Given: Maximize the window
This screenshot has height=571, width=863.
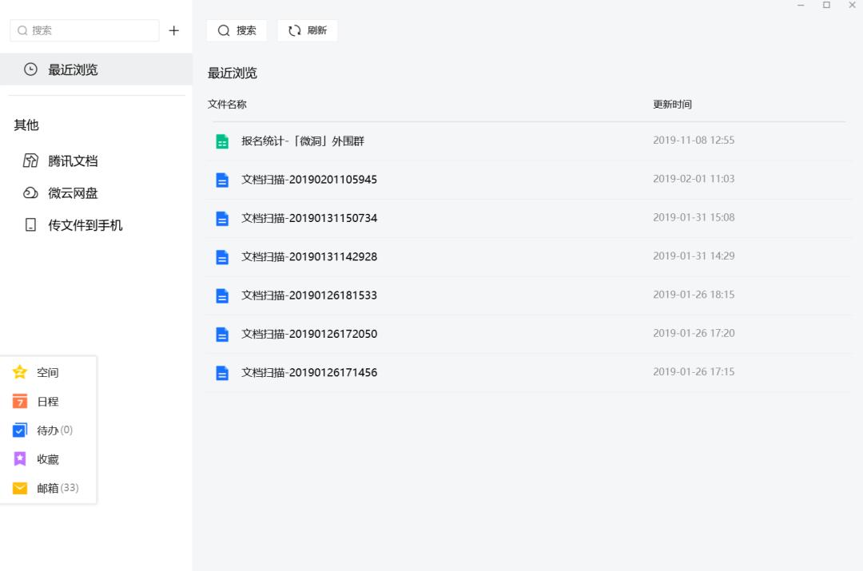Looking at the screenshot, I should pos(826,5).
